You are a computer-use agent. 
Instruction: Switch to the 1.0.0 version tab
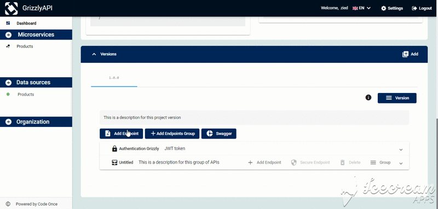click(114, 78)
